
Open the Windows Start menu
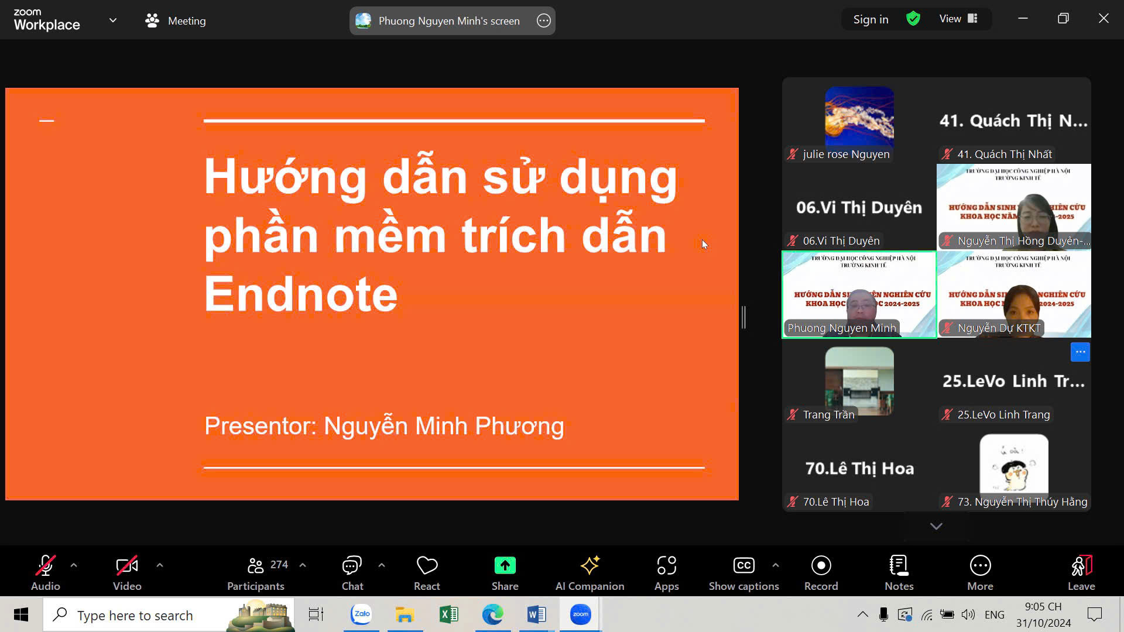pos(21,614)
